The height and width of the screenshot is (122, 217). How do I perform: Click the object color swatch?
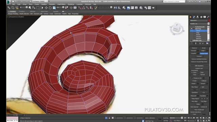[209, 20]
